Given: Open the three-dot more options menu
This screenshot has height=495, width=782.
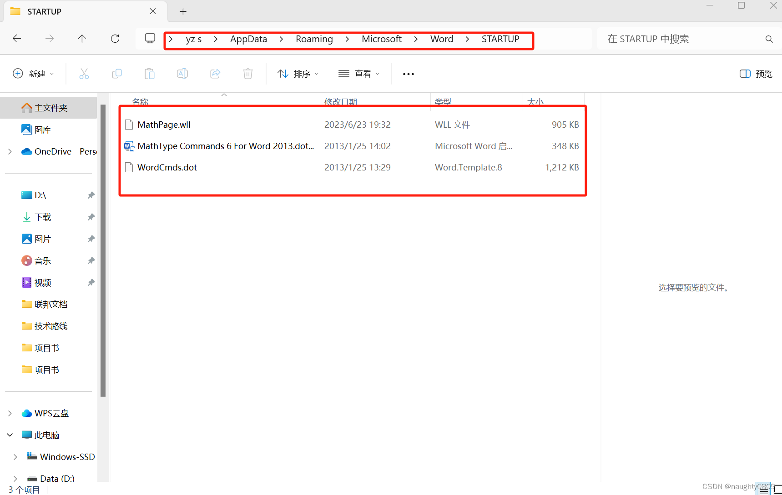Looking at the screenshot, I should [409, 74].
